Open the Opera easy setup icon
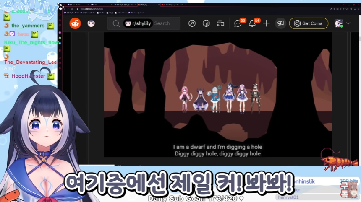 pyautogui.click(x=359, y=9)
